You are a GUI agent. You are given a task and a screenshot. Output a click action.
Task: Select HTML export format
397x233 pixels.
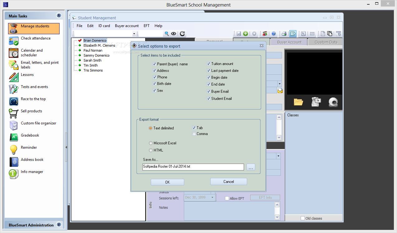pos(151,150)
